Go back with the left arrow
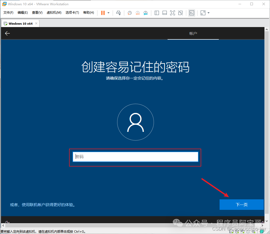The width and height of the screenshot is (270, 234). coord(7,33)
